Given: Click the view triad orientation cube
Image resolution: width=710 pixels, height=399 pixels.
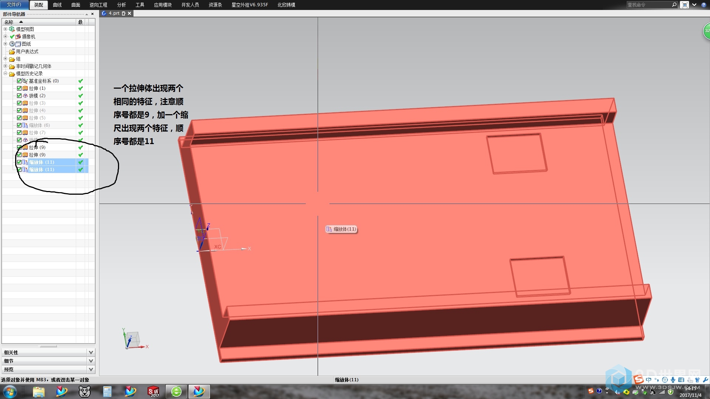Looking at the screenshot, I should tap(133, 340).
